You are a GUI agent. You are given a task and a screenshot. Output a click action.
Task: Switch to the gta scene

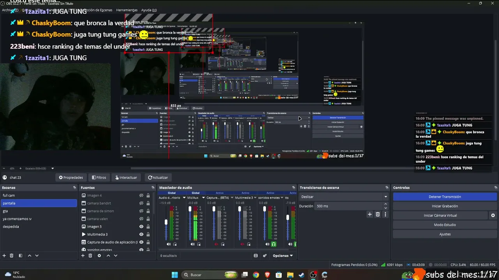[39, 211]
